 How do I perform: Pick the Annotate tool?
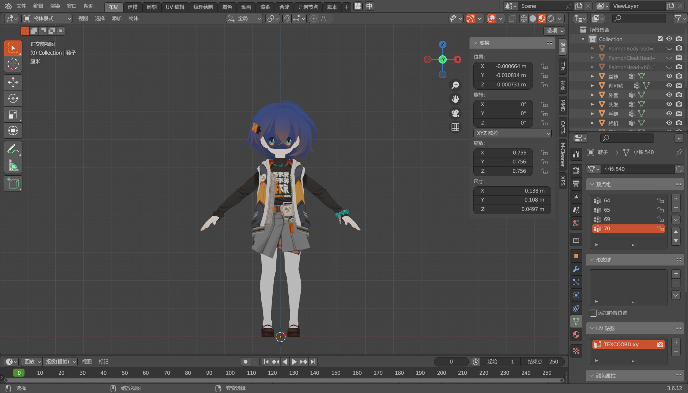tap(13, 149)
